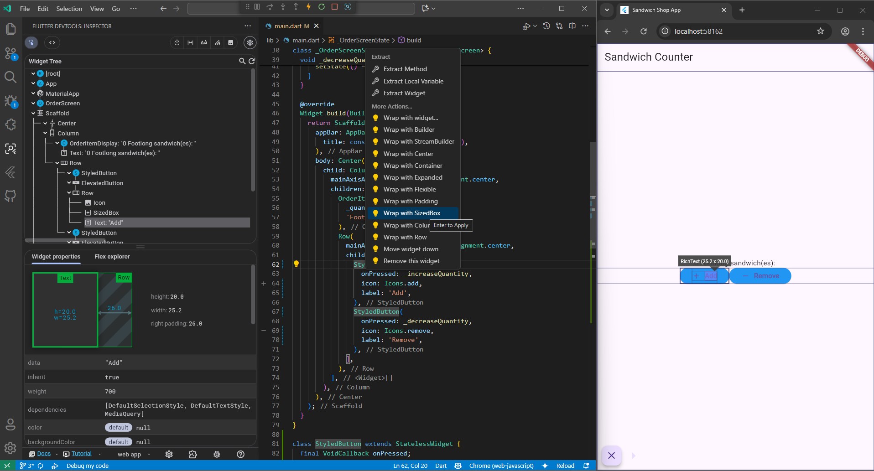Open Search in the VS Code sidebar
Viewport: 874px width, 471px height.
(x=10, y=77)
